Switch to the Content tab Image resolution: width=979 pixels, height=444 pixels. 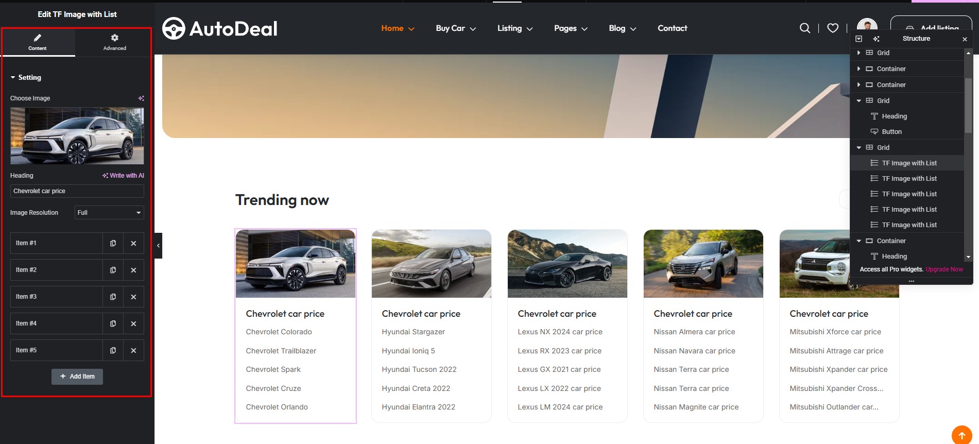(38, 42)
